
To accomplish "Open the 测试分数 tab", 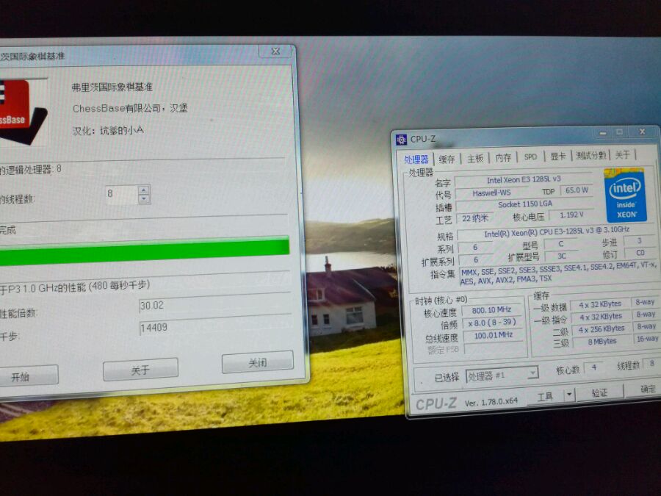I will pyautogui.click(x=590, y=155).
